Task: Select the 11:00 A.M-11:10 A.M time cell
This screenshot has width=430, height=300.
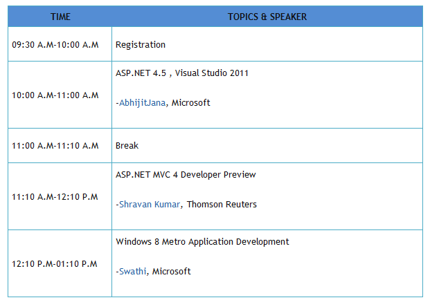Action: click(x=55, y=146)
